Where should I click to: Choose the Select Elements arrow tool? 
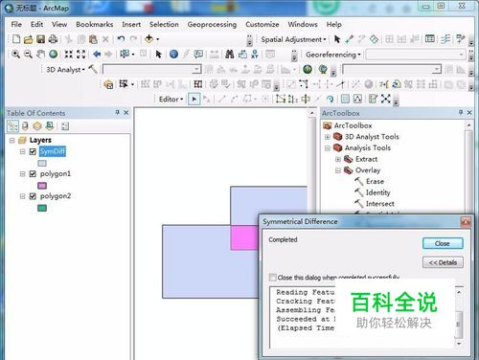click(x=158, y=54)
